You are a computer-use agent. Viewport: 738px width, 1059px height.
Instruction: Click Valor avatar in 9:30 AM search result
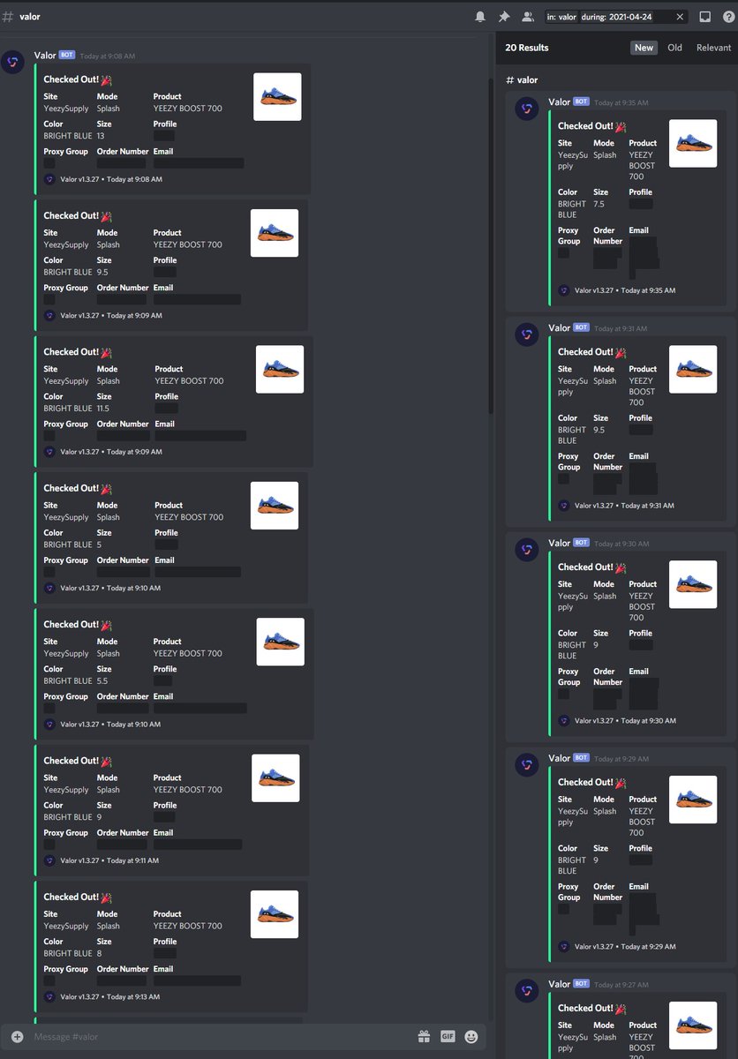[527, 550]
